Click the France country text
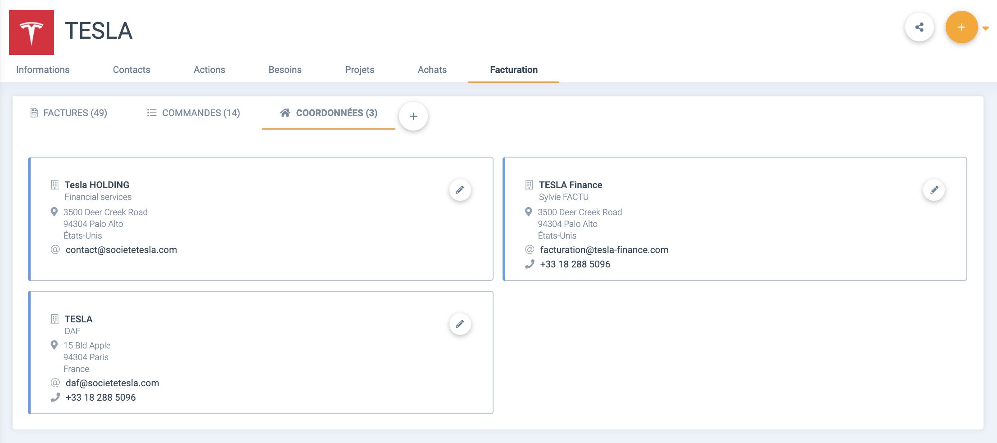 click(76, 369)
